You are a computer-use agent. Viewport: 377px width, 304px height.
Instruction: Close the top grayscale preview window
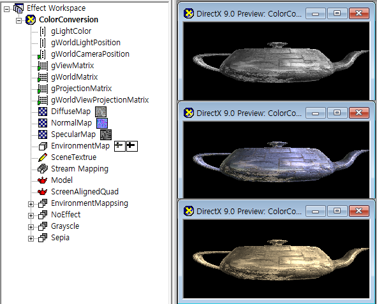point(359,13)
